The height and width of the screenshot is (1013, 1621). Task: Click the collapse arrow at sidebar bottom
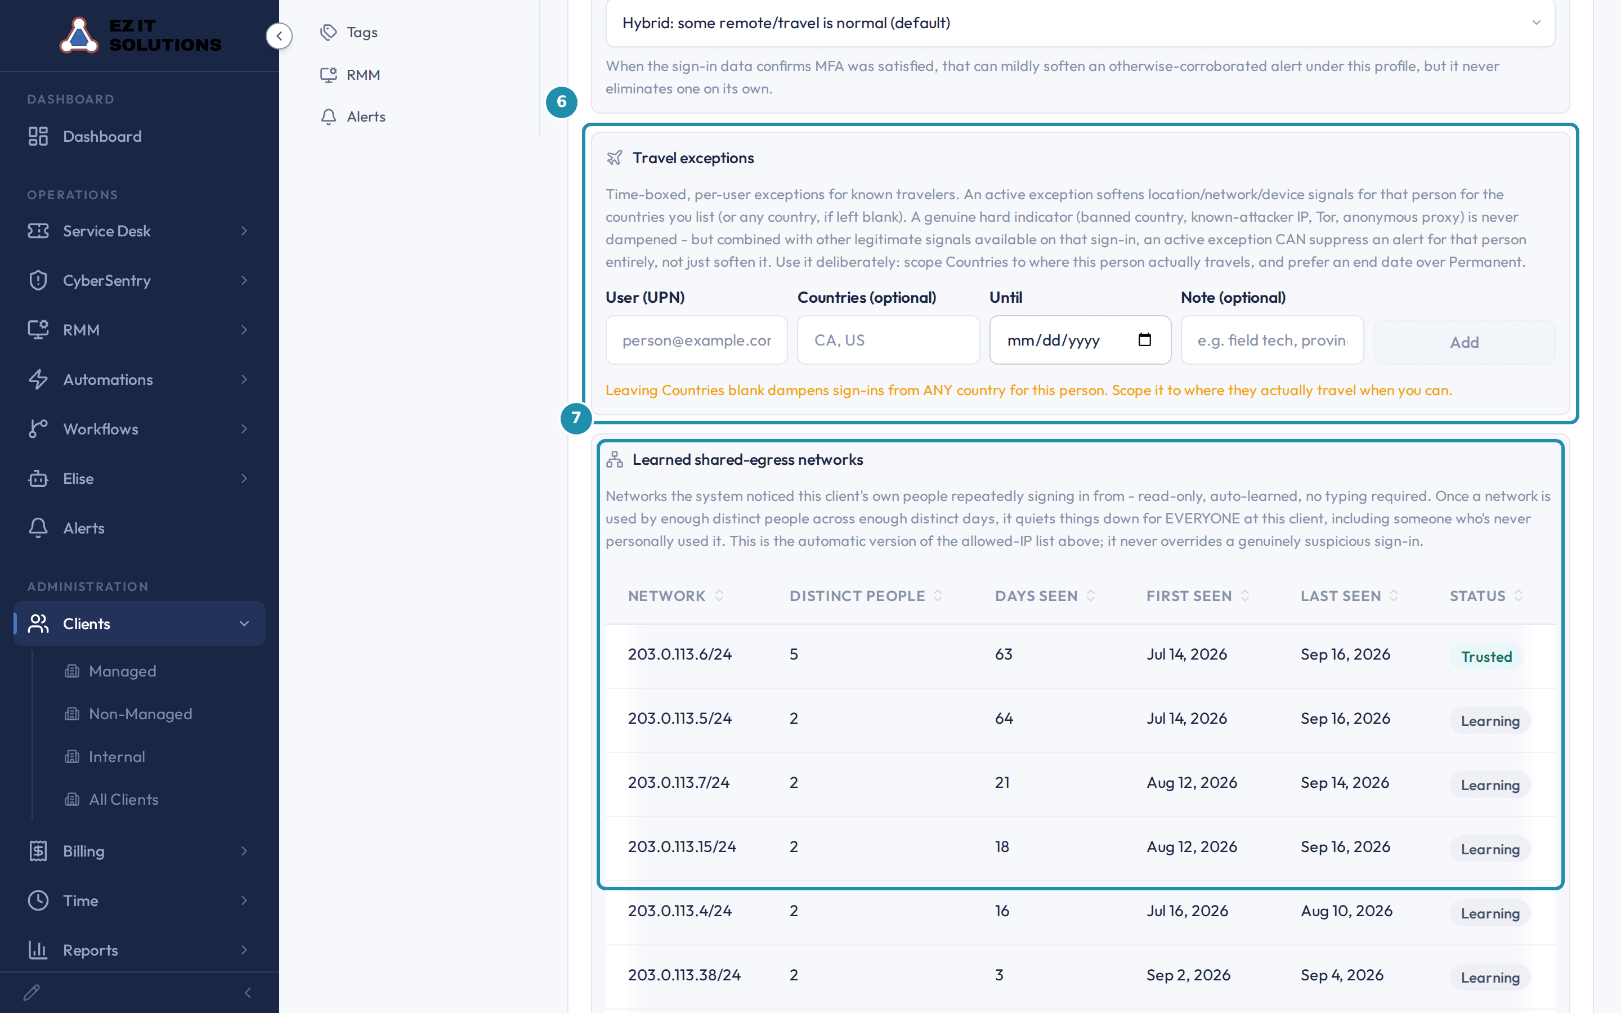pyautogui.click(x=248, y=993)
